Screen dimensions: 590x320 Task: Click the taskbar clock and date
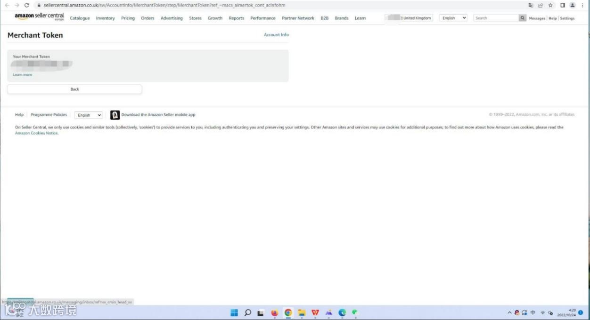pos(566,312)
